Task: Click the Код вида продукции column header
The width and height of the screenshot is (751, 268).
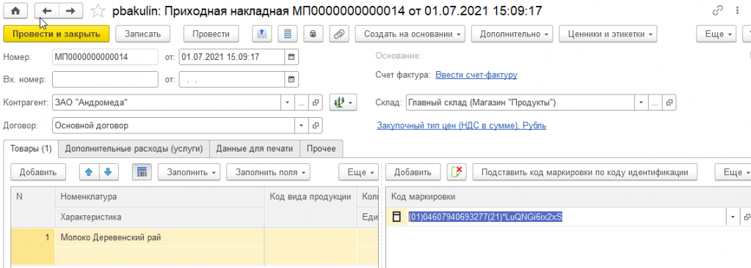Action: tap(311, 196)
